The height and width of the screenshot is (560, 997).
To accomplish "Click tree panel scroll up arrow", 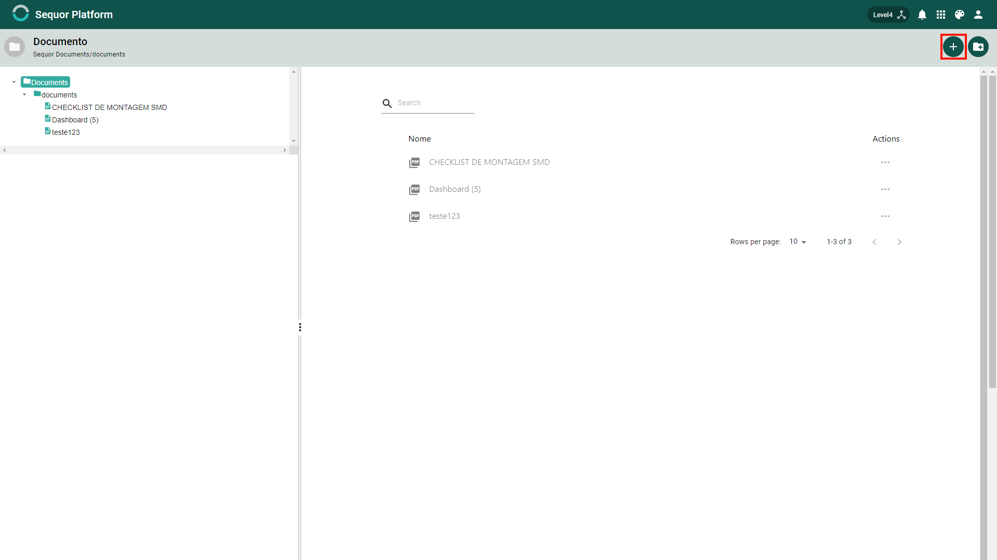I will click(293, 72).
